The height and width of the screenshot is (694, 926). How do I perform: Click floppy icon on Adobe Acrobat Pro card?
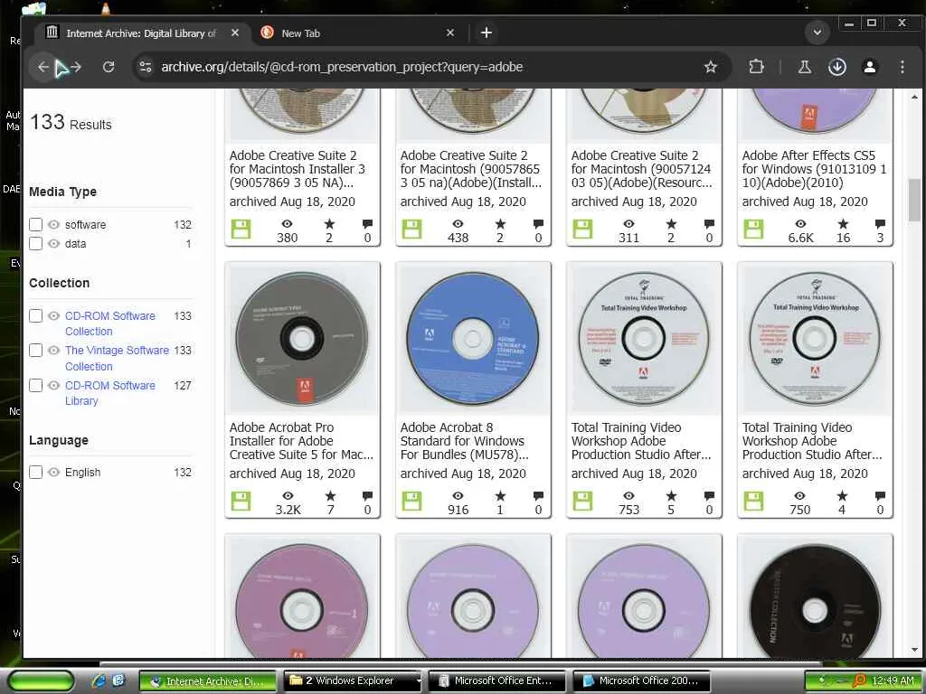(241, 501)
